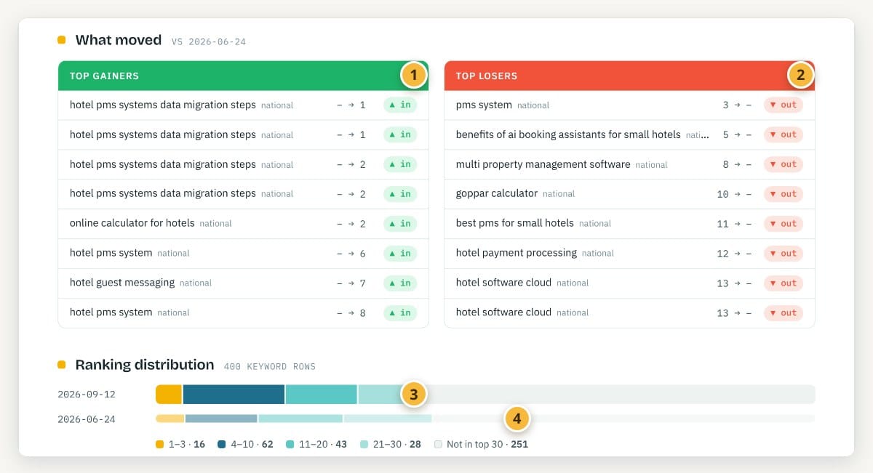Open 'hotel pms system' keyword that moved to 6
The width and height of the screenshot is (873, 473).
click(x=111, y=253)
